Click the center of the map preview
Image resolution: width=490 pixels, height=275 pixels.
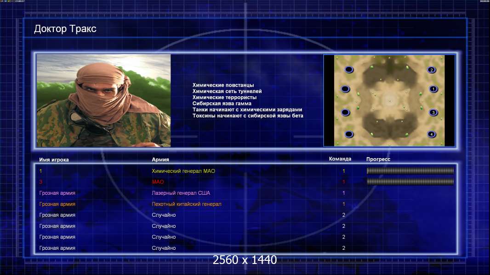coord(389,100)
